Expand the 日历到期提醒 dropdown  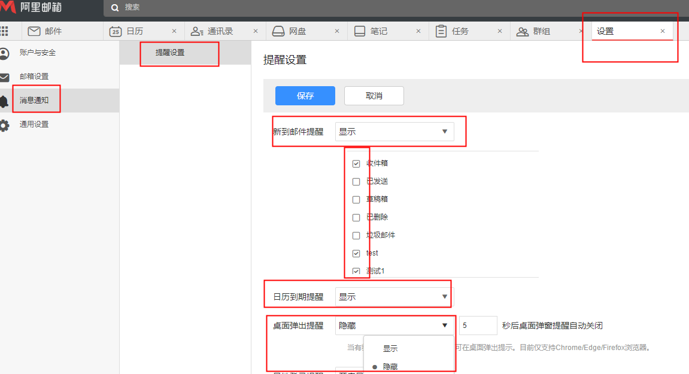394,297
